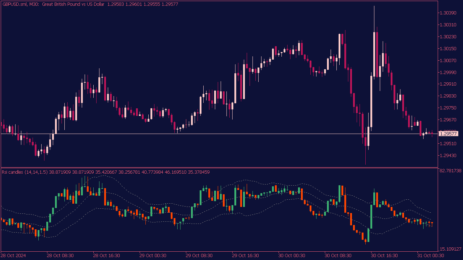Click the 28 Oct 08:30 time label
The image size is (463, 260).
click(60, 256)
